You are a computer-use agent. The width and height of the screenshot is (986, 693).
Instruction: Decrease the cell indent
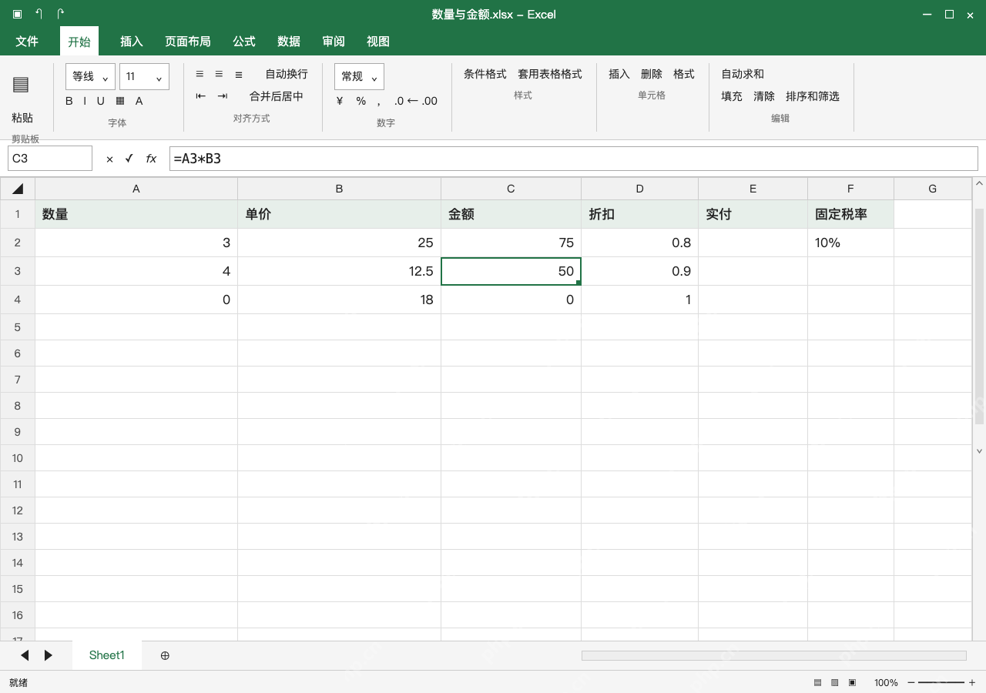(x=201, y=96)
